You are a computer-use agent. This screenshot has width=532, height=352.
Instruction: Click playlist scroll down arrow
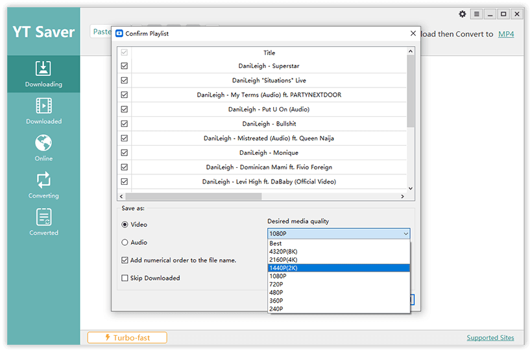click(x=411, y=189)
